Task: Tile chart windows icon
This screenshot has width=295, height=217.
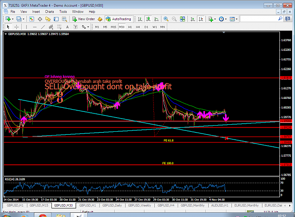Action: click(182, 19)
